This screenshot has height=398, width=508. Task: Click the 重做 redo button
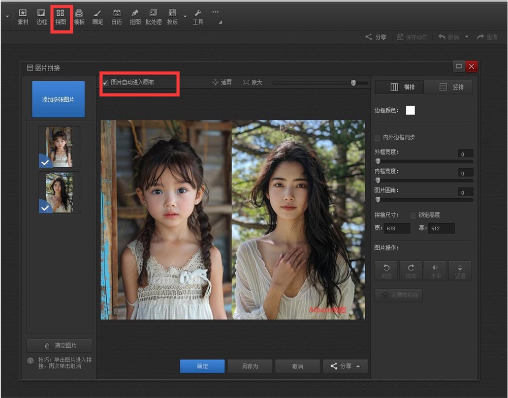(487, 37)
